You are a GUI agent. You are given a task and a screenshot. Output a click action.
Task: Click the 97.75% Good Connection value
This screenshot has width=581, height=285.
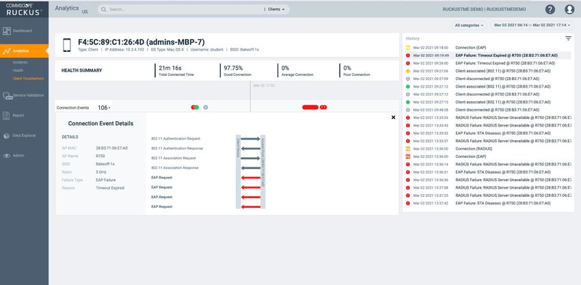[234, 68]
